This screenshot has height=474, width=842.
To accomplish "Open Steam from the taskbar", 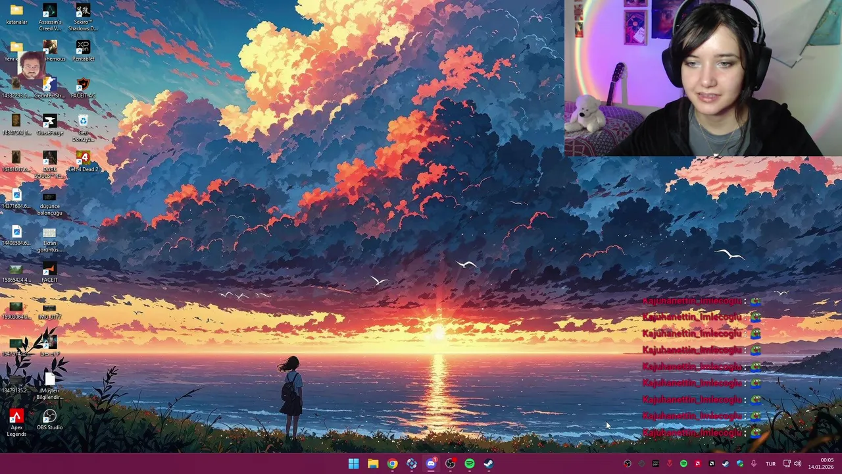I will (489, 463).
